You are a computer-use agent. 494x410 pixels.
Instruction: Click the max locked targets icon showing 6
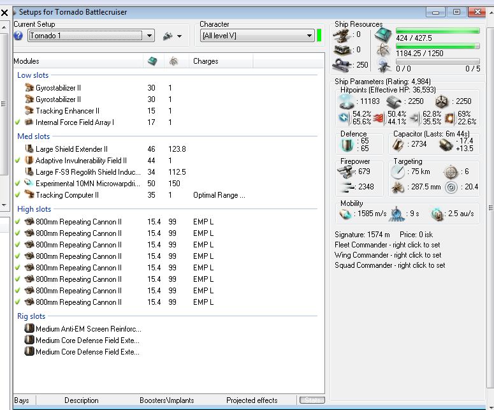tap(451, 172)
